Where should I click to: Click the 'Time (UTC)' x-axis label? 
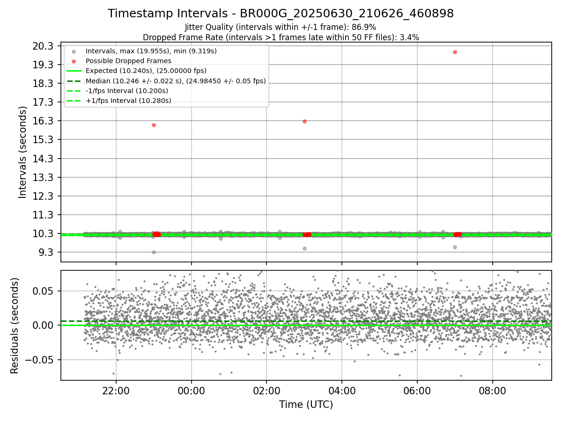(306, 405)
